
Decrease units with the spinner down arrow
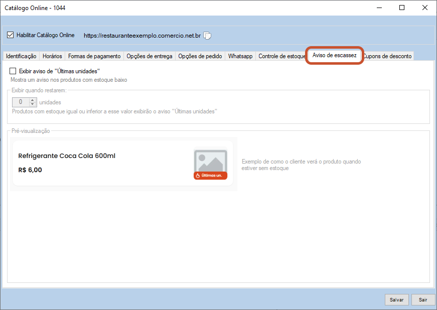33,104
